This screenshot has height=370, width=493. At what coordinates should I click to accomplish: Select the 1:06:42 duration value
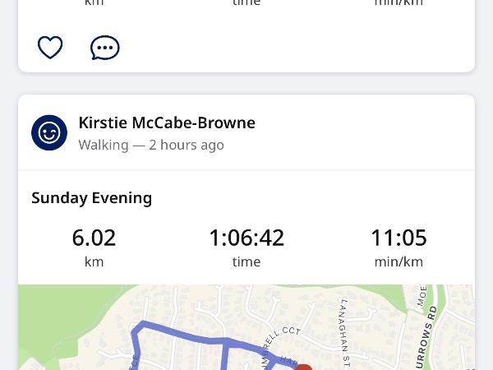click(x=246, y=238)
